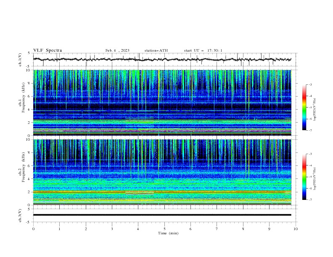This screenshot has height=257, width=333.
Task: Click the ch.1 frequency tick label "6"
Action: [x=30, y=97]
